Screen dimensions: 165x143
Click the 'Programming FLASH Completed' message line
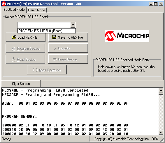pos(45,90)
